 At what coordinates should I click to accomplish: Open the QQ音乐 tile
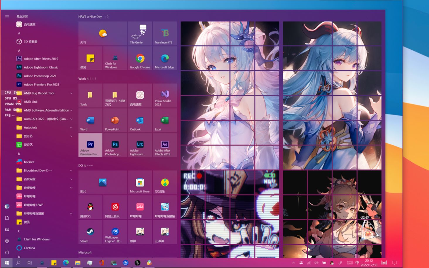165,182
